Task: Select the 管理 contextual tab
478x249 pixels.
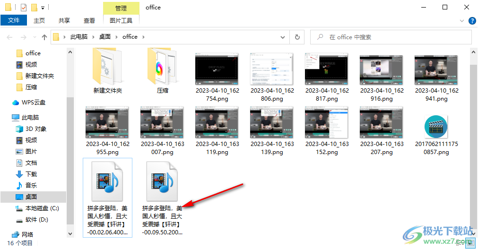Action: coord(121,8)
